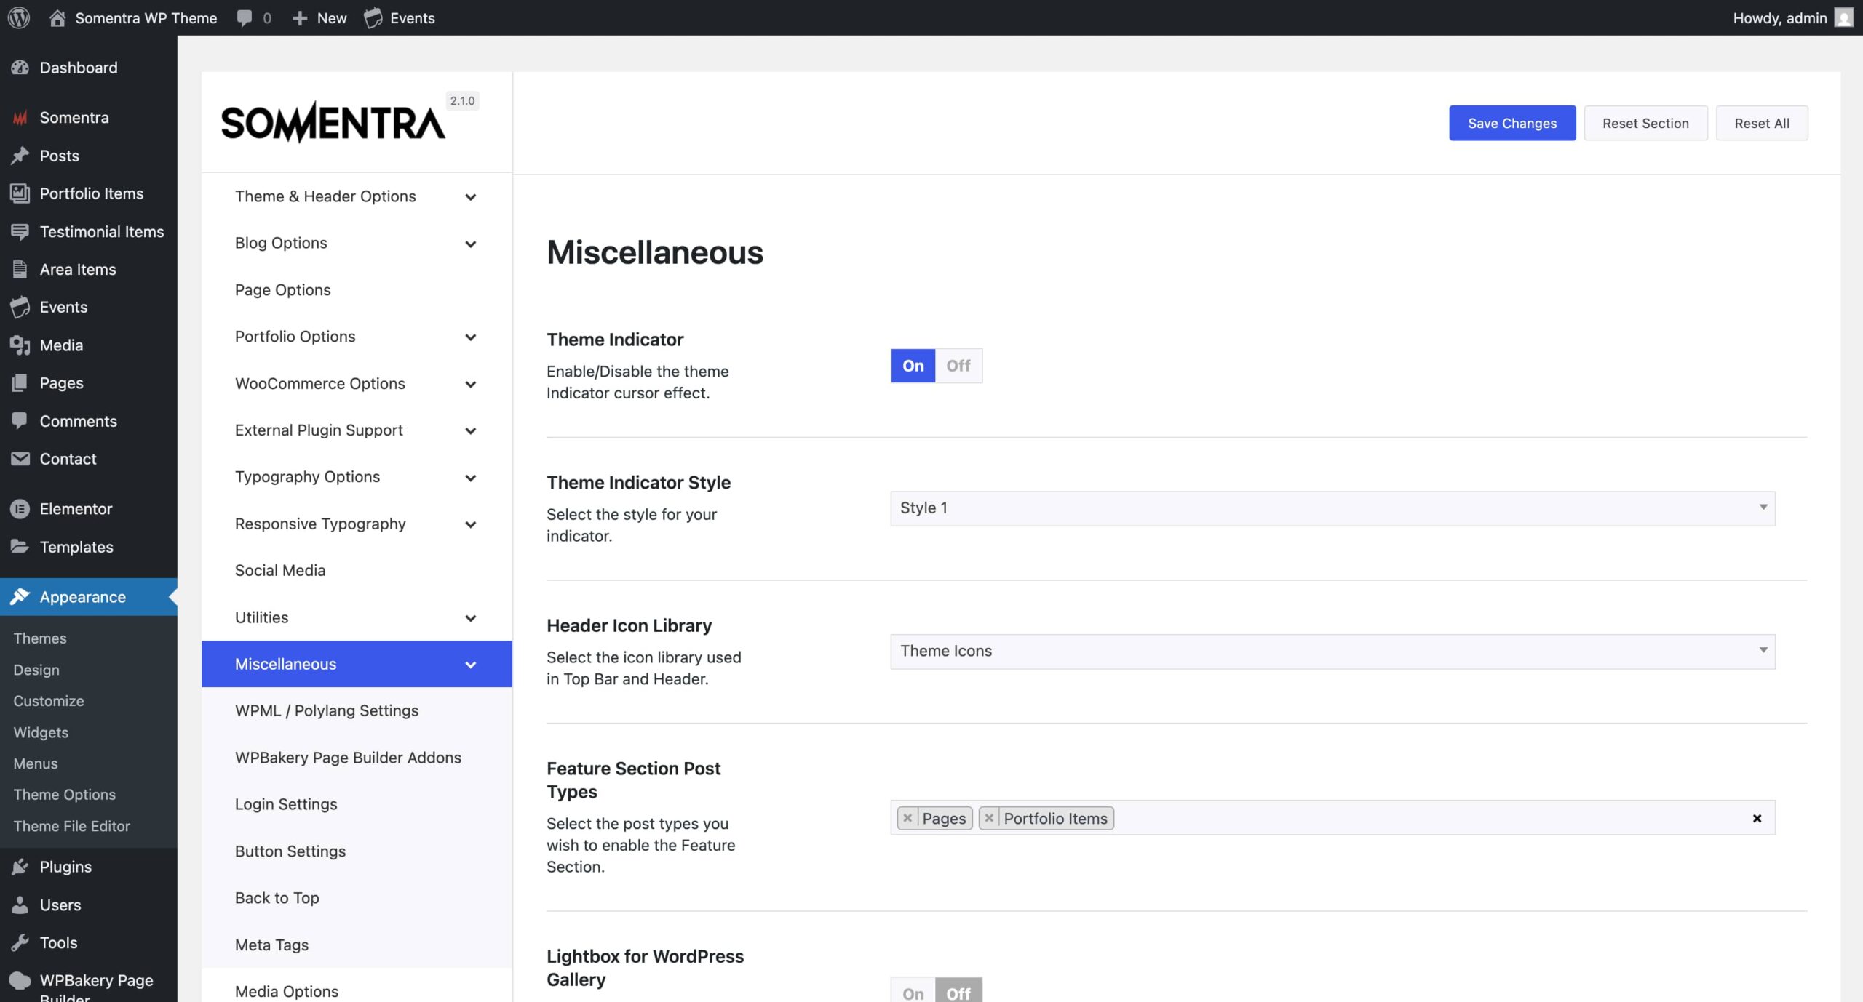Open Customize under Appearance
The image size is (1863, 1002).
[49, 700]
